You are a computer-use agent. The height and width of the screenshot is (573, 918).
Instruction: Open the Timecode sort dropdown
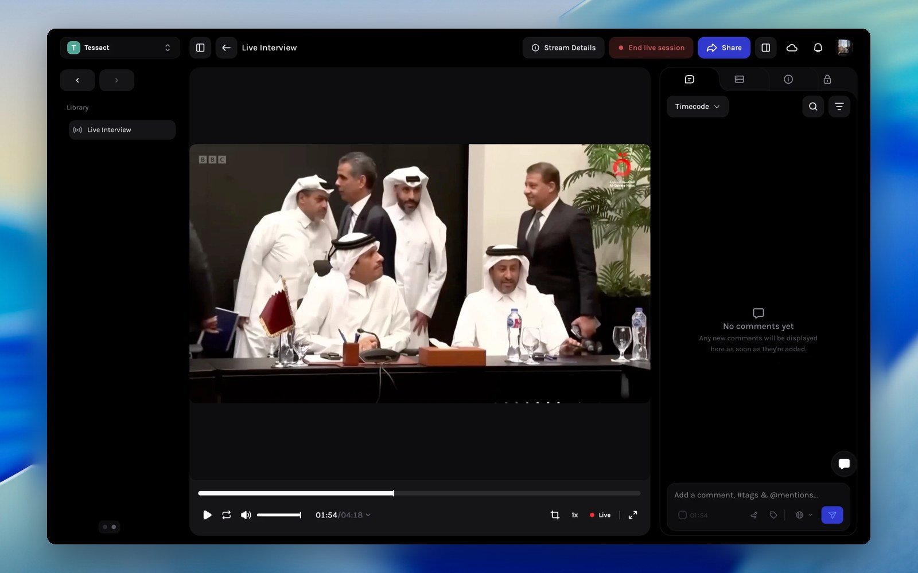pyautogui.click(x=698, y=107)
